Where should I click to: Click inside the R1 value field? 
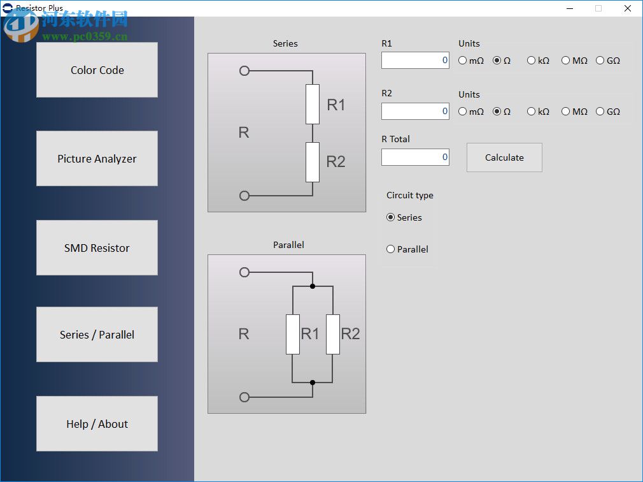(x=415, y=60)
